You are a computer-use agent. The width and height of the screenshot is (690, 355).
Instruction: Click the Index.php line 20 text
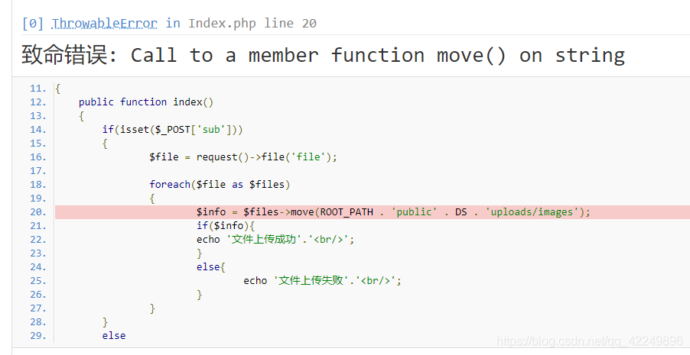(252, 24)
